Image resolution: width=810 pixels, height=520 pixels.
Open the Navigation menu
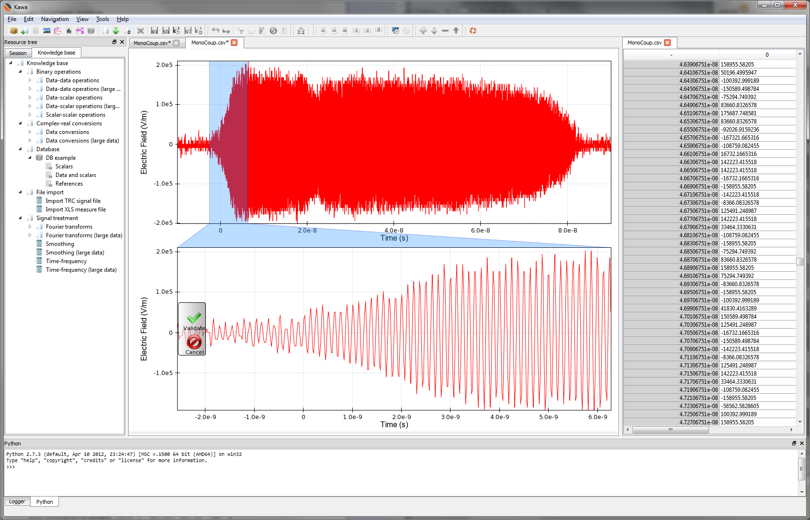[55, 19]
